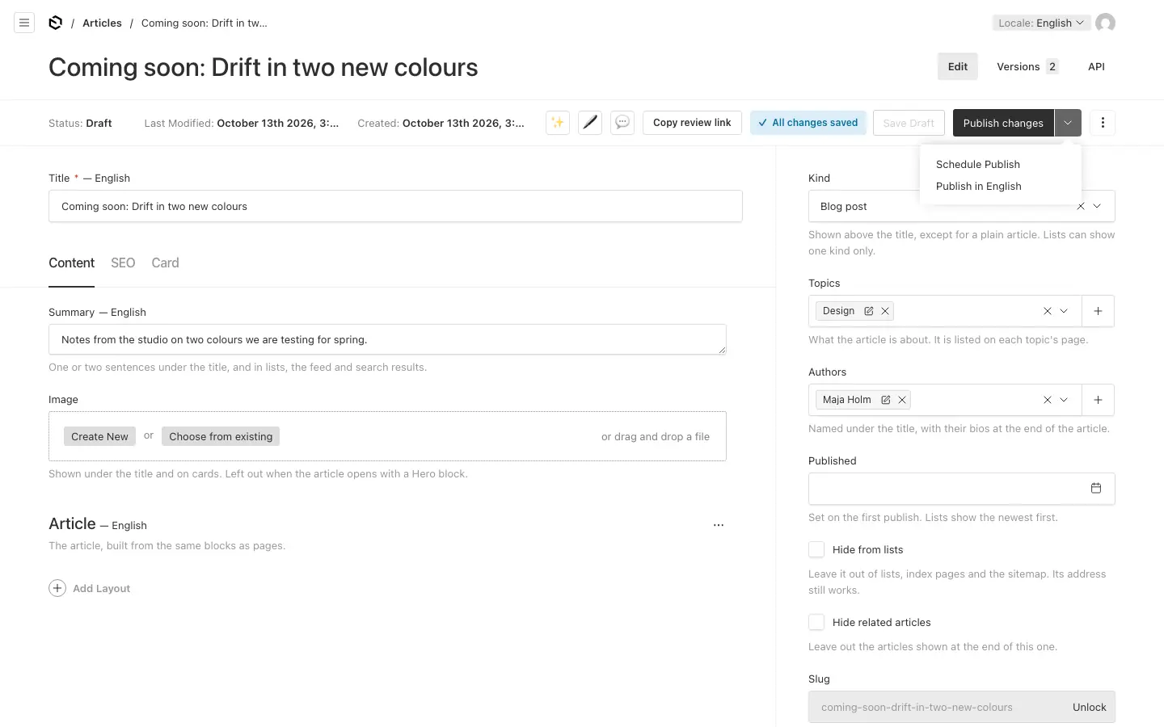The width and height of the screenshot is (1164, 727).
Task: Tick the Hide related articles checkbox
Action: (816, 622)
